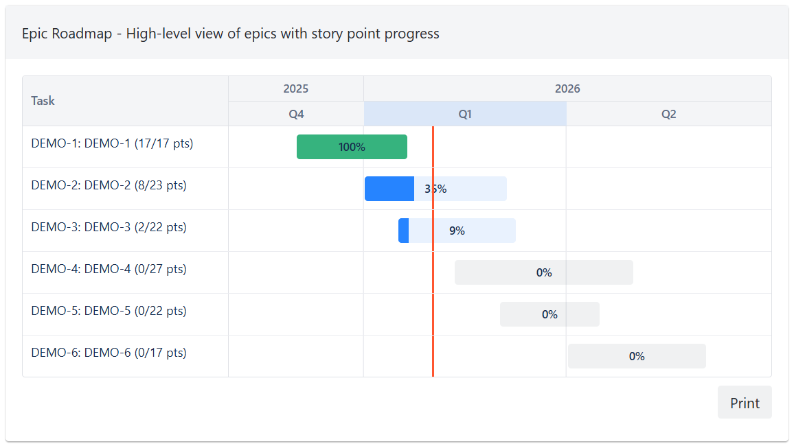Click the DEMO-6 (0/17 pts) row label
This screenshot has width=794, height=446.
pos(109,353)
